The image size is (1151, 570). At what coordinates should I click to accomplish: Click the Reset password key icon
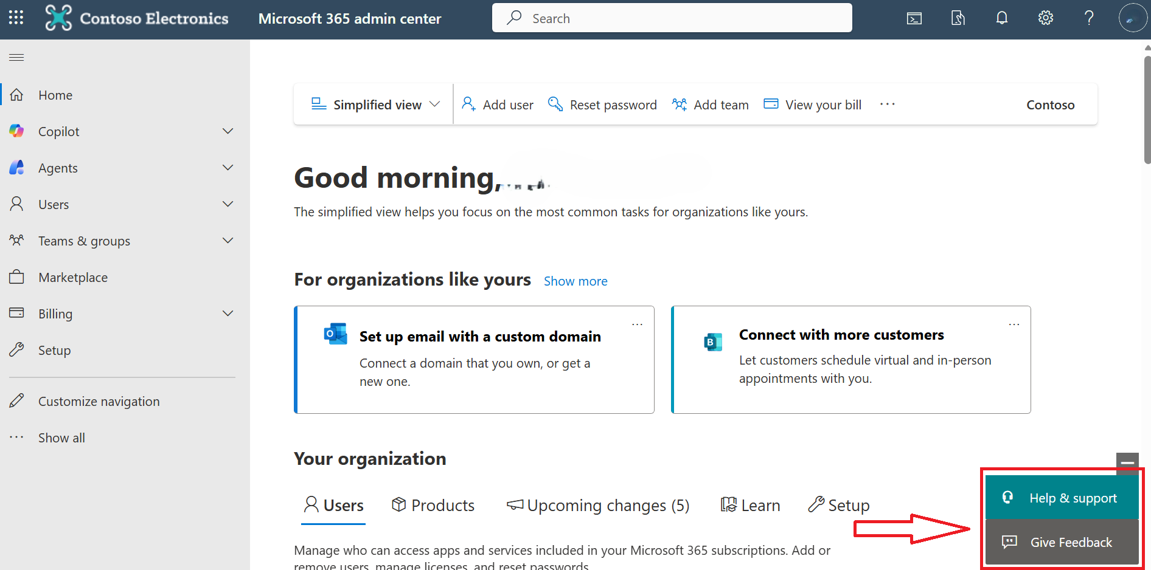point(555,104)
